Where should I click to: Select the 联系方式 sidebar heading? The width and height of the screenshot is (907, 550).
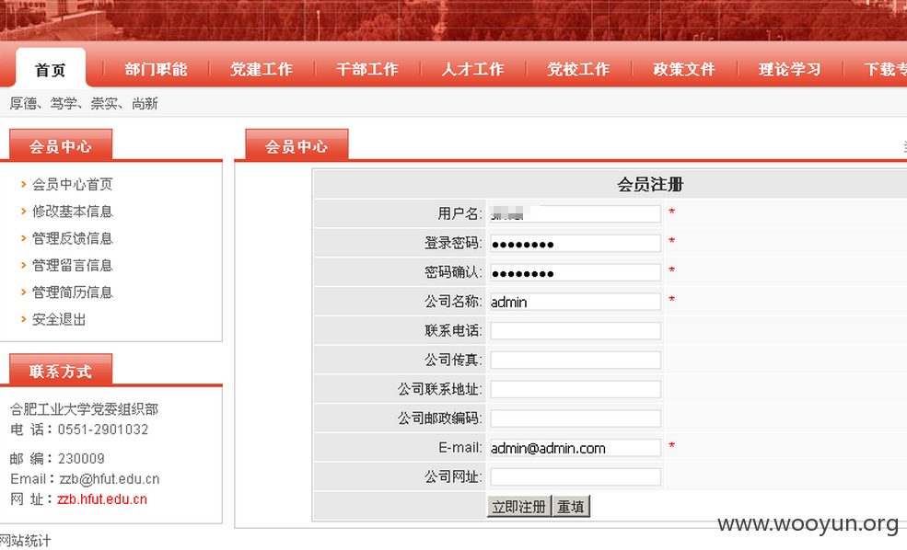(x=61, y=370)
